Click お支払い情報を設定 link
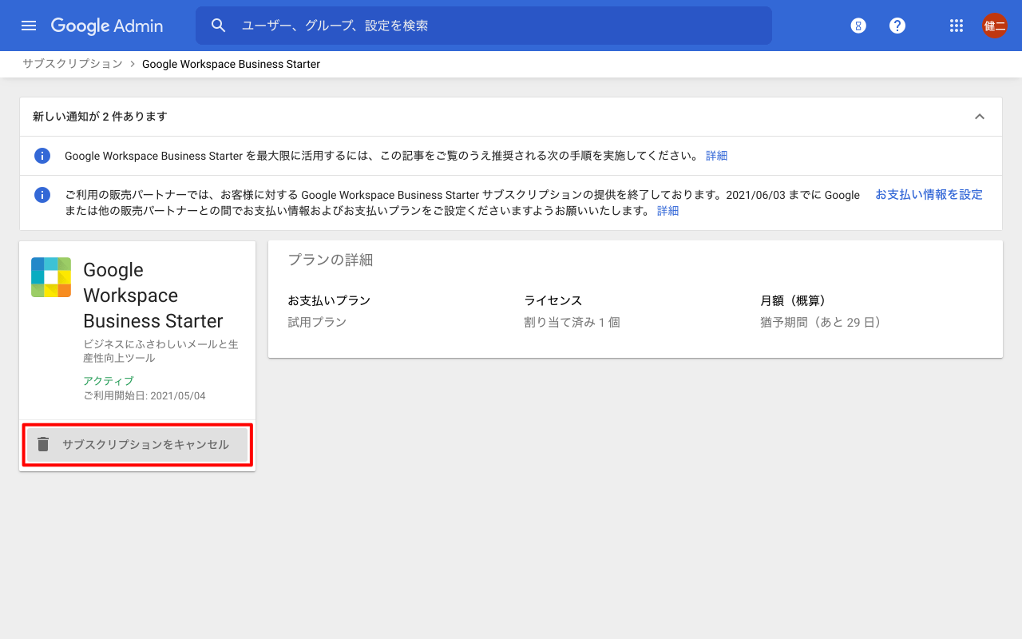The image size is (1022, 639). [929, 195]
